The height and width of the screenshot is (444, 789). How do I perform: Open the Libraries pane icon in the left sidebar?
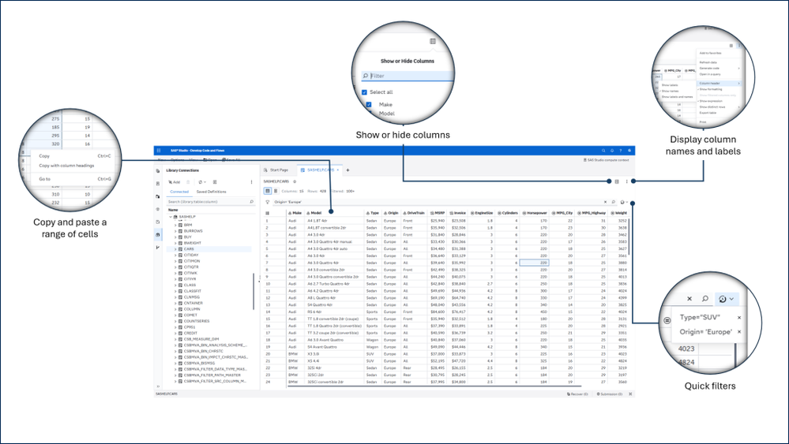(x=157, y=234)
